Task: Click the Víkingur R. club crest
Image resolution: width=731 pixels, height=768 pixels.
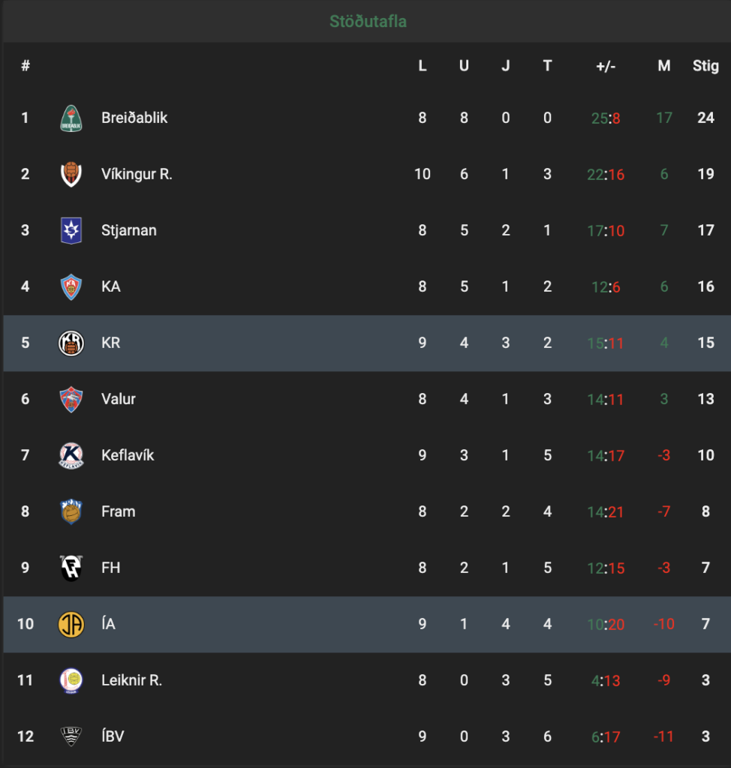Action: pyautogui.click(x=71, y=174)
